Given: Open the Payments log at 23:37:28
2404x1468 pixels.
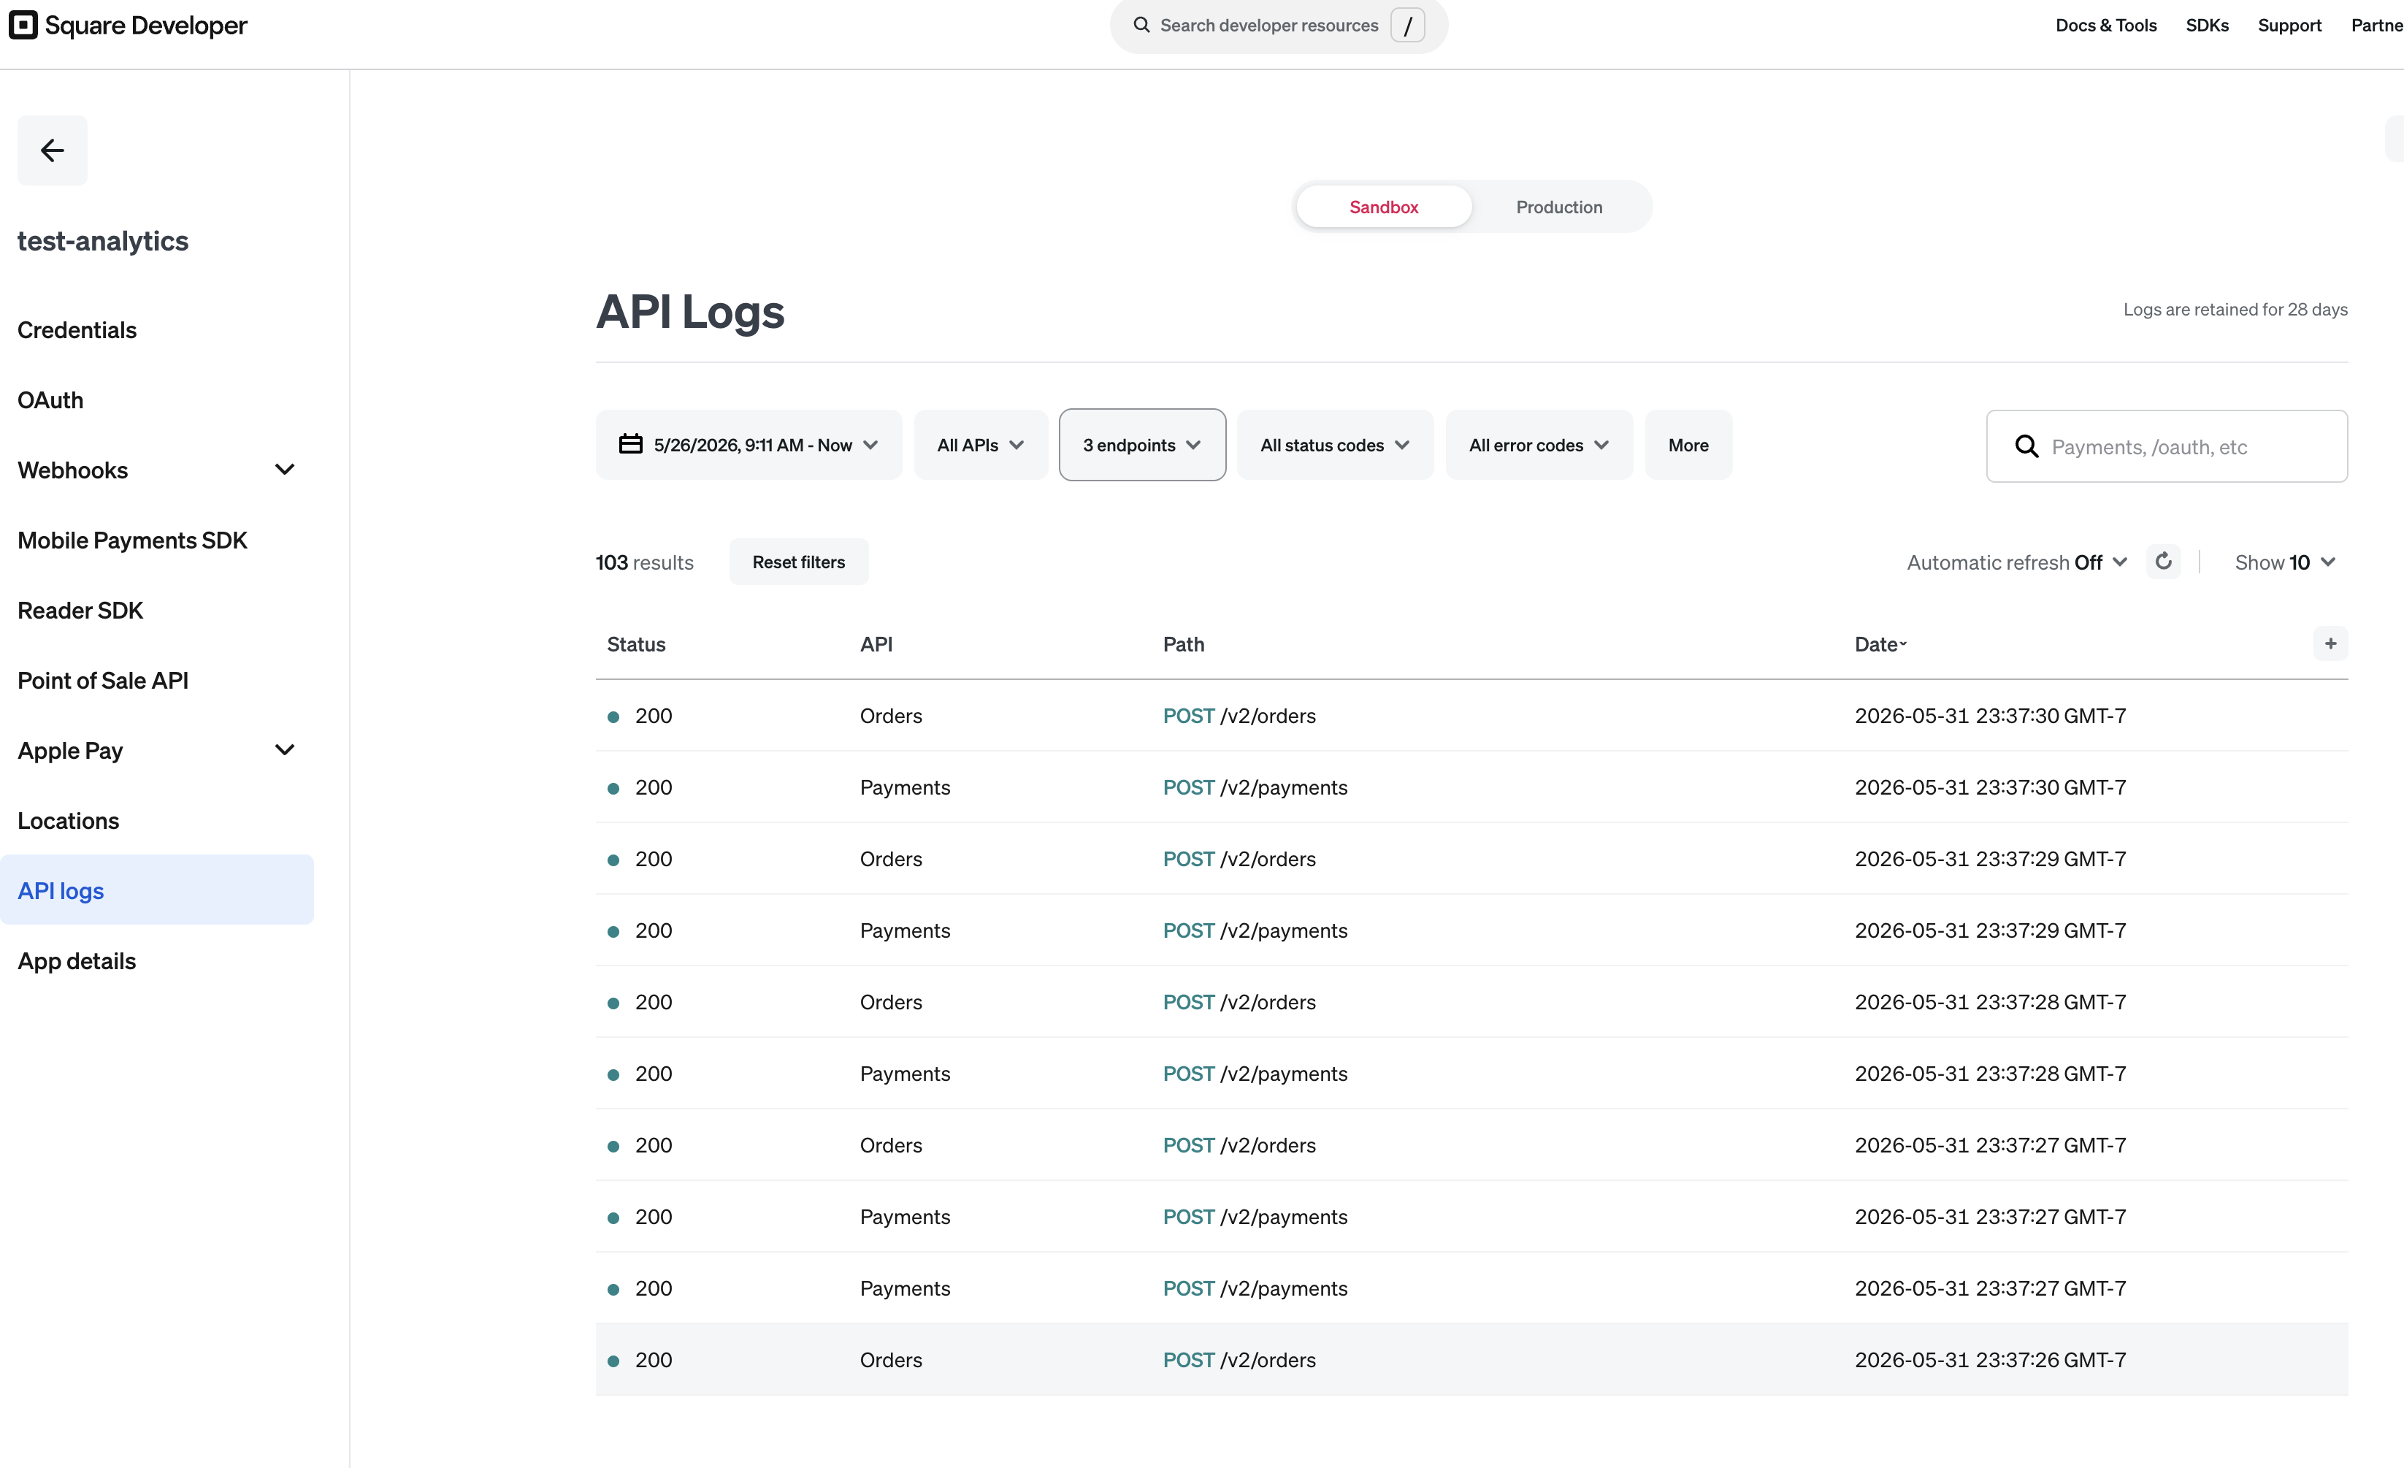Looking at the screenshot, I should pyautogui.click(x=1471, y=1074).
